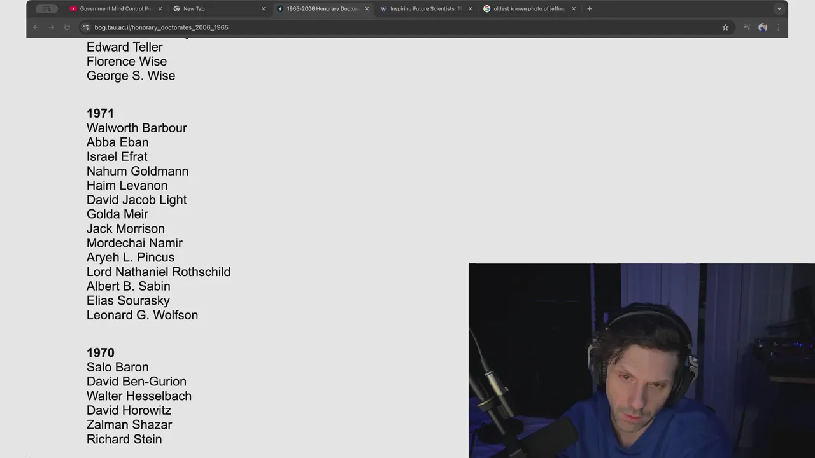
Task: Close the Government Mind Control tab
Action: click(160, 9)
